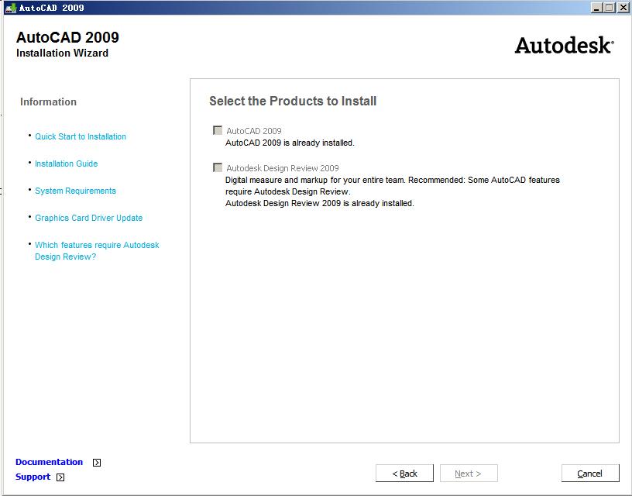
Task: Toggle the Autodesk Design Review 2009 checkbox
Action: click(218, 167)
